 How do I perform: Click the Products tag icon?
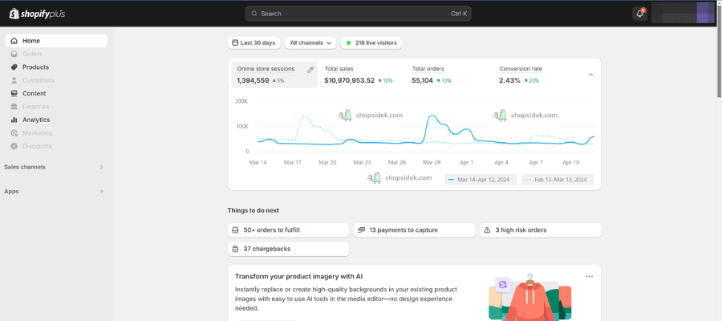14,67
